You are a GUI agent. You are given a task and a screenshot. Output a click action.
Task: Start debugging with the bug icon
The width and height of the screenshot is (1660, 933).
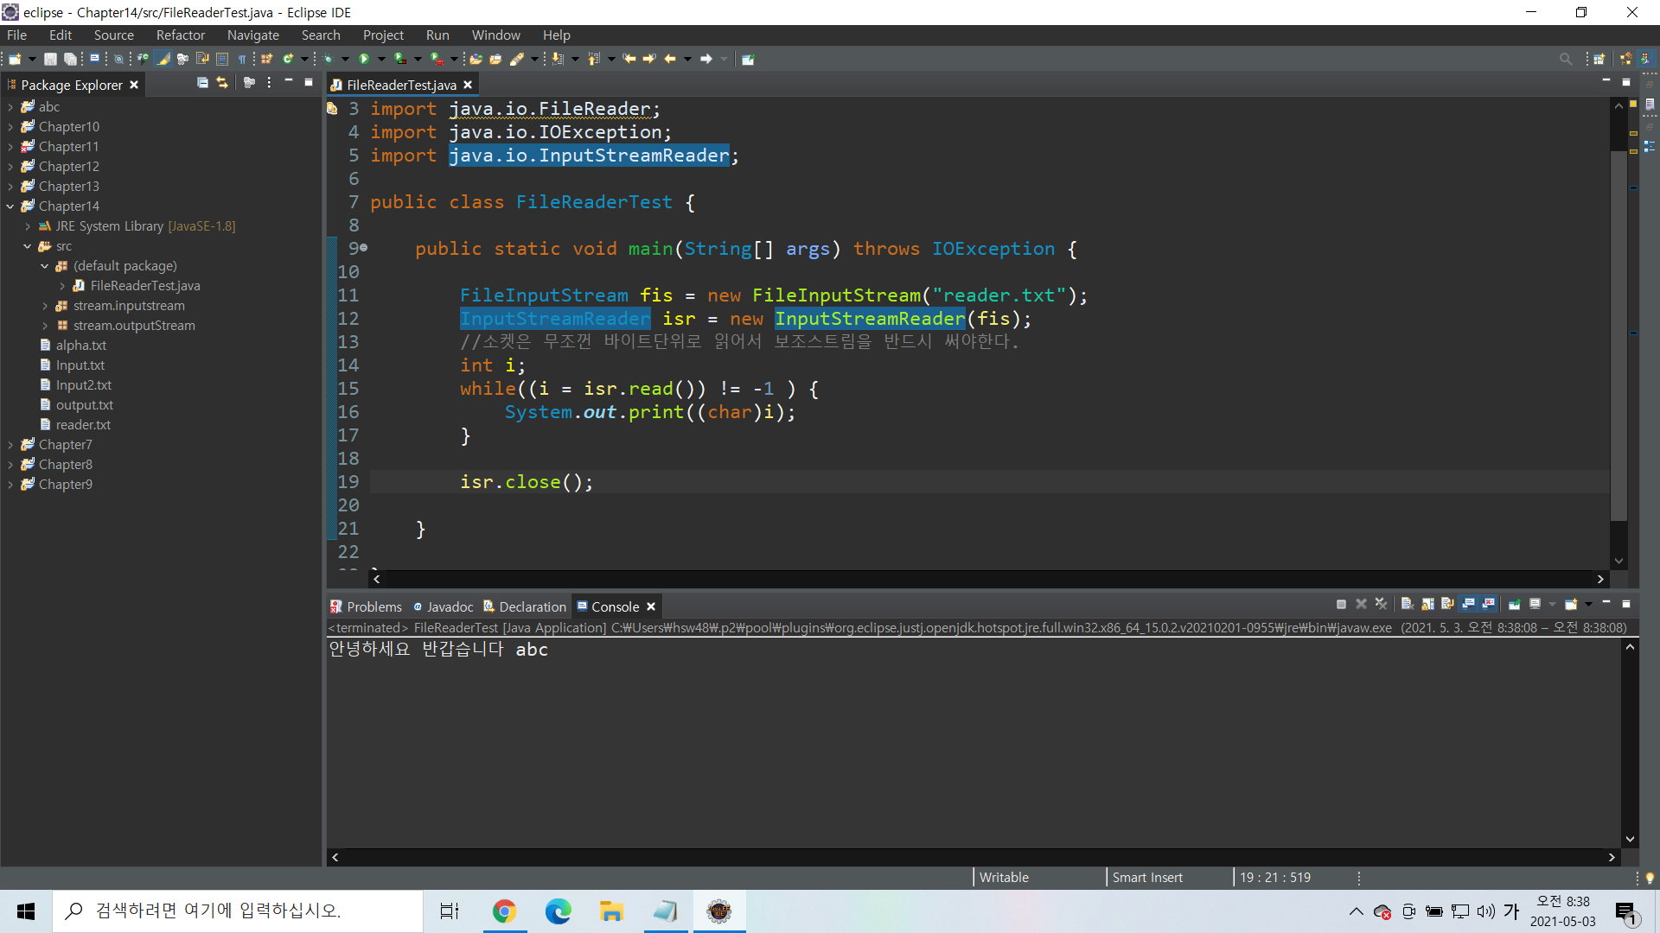[328, 59]
